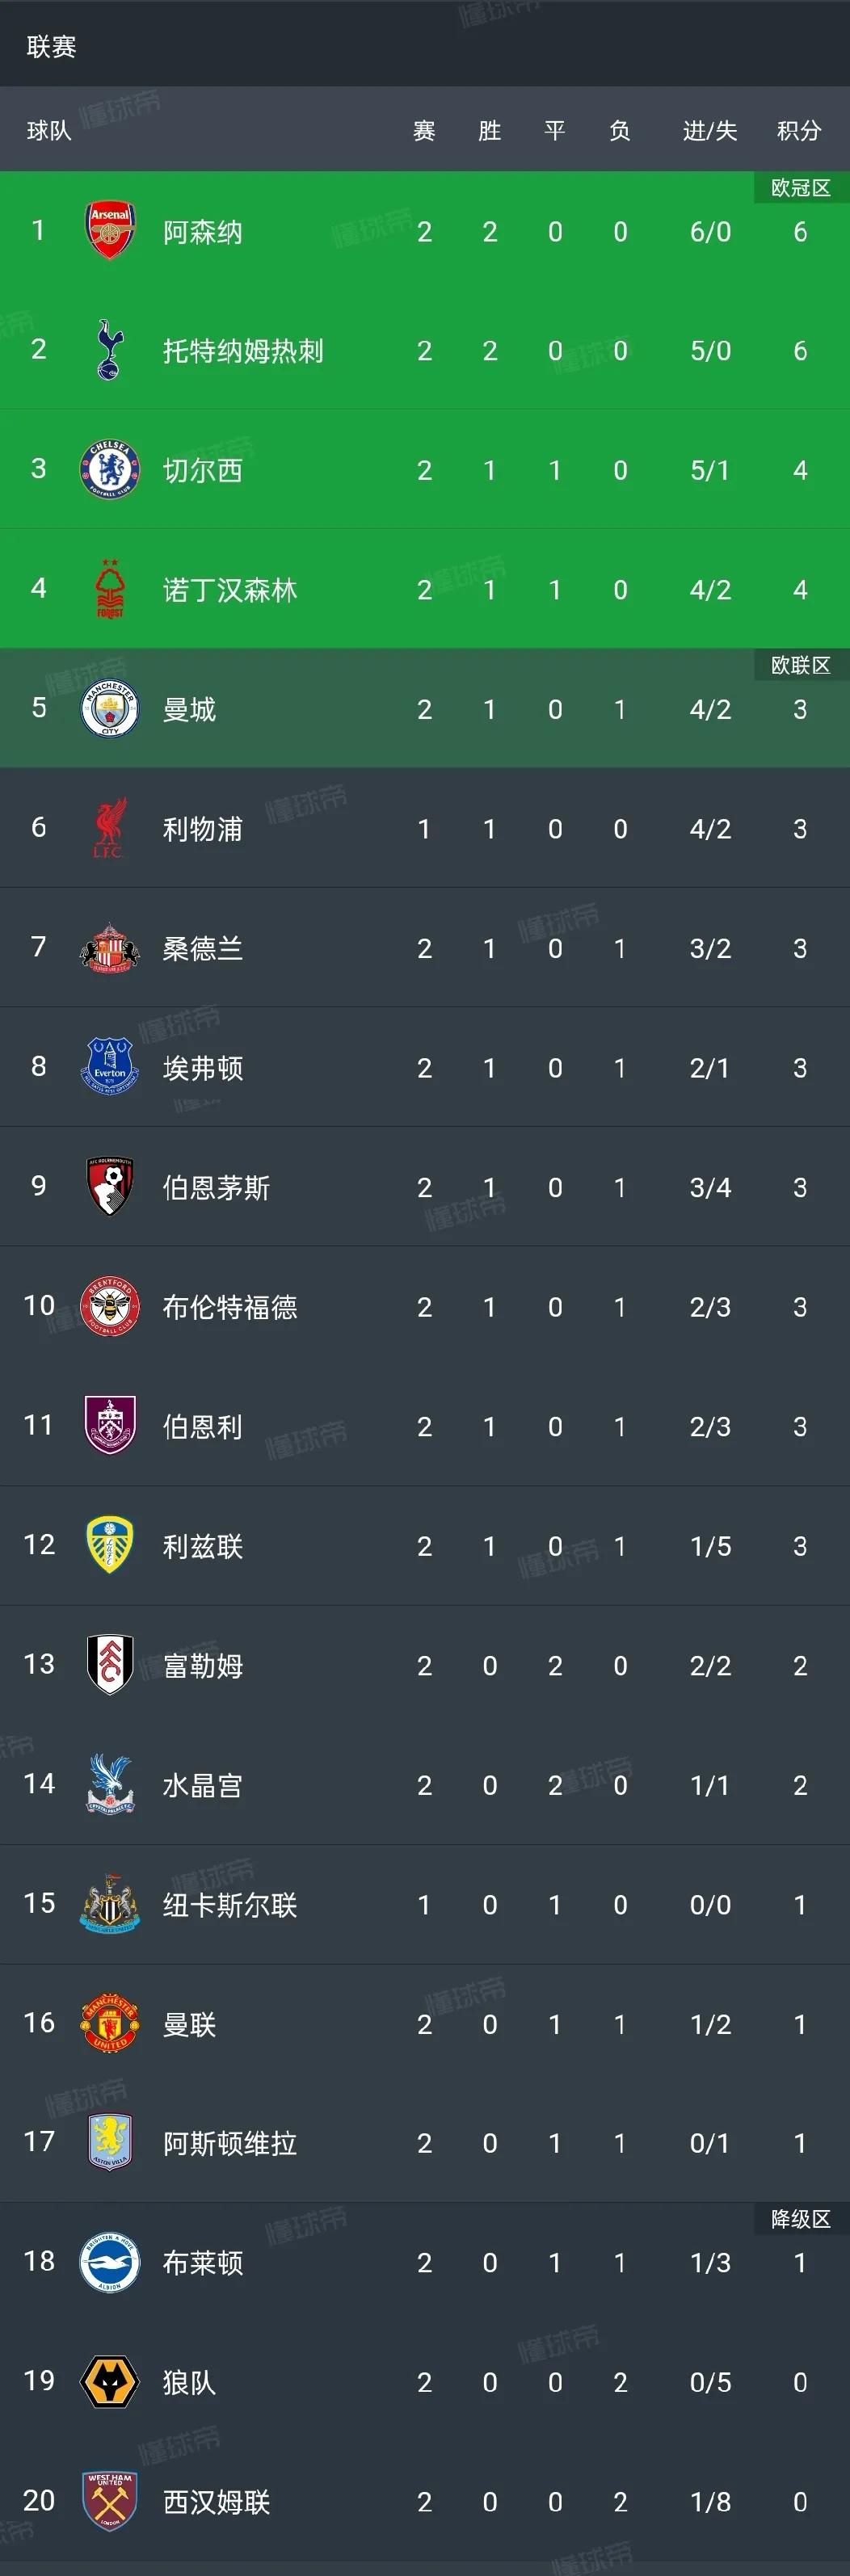The height and width of the screenshot is (2576, 850).
Task: Click the West Ham United crest
Action: [x=110, y=2501]
